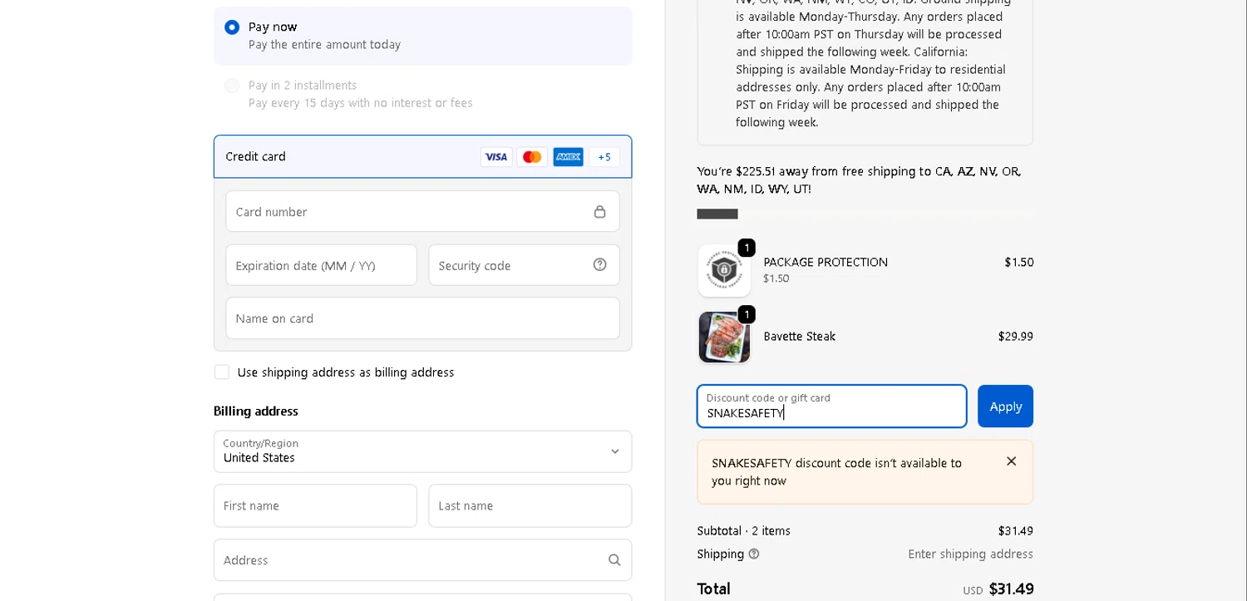Click the Package Protection product thumbnail

pyautogui.click(x=724, y=270)
